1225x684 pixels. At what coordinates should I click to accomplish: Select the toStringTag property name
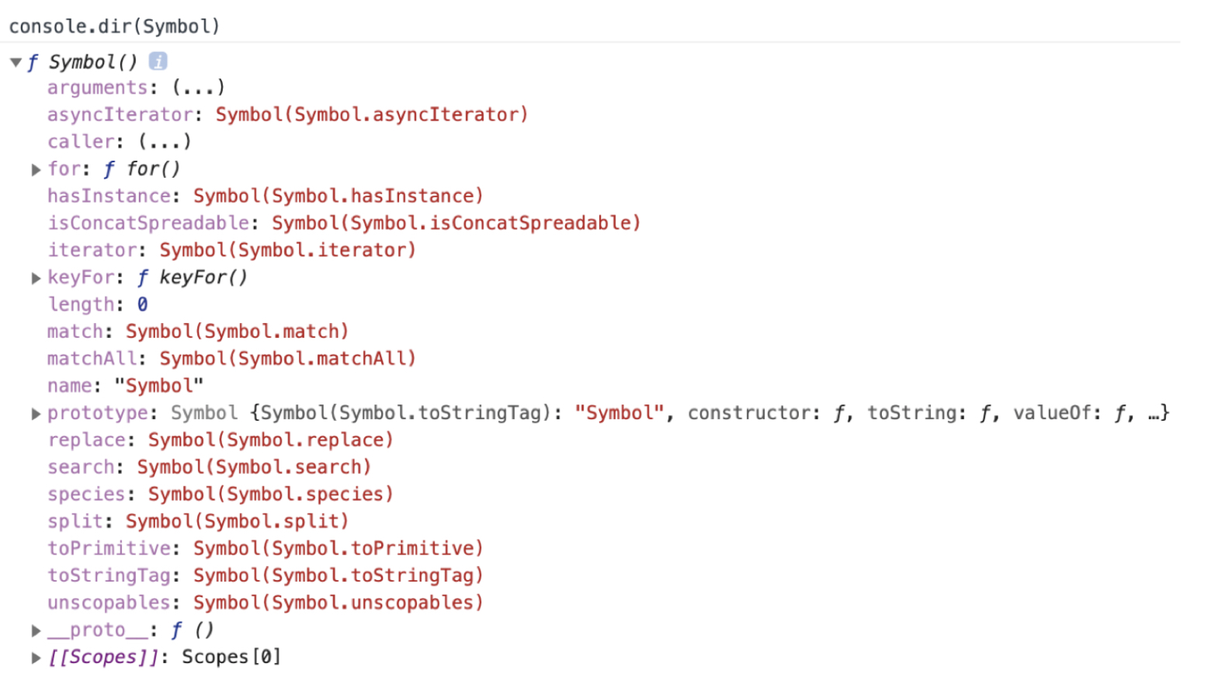[109, 576]
